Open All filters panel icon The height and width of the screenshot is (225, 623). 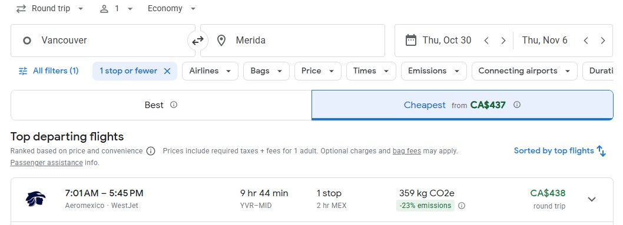tap(23, 71)
